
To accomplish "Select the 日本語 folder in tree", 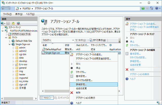I will click(23, 88).
